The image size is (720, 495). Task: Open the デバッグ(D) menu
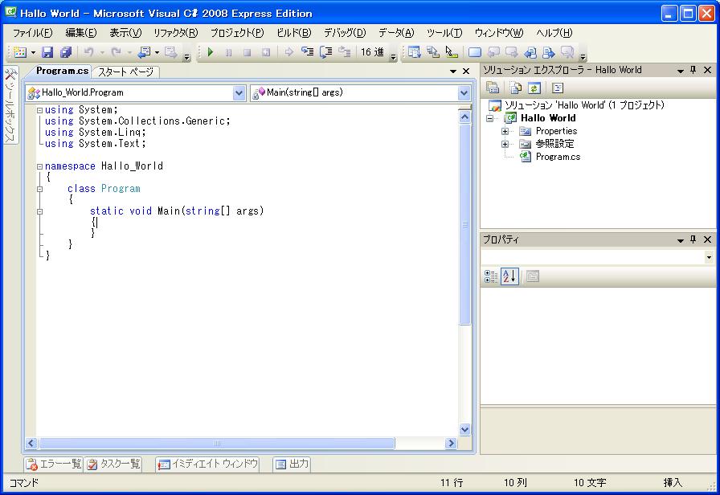click(345, 33)
